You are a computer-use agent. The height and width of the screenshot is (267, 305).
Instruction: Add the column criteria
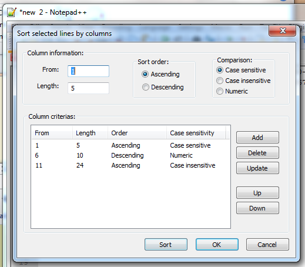(257, 138)
